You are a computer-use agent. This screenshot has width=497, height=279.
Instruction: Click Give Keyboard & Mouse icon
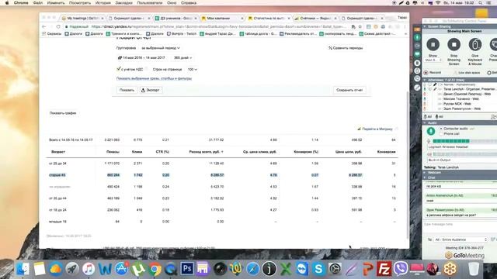tap(474, 44)
